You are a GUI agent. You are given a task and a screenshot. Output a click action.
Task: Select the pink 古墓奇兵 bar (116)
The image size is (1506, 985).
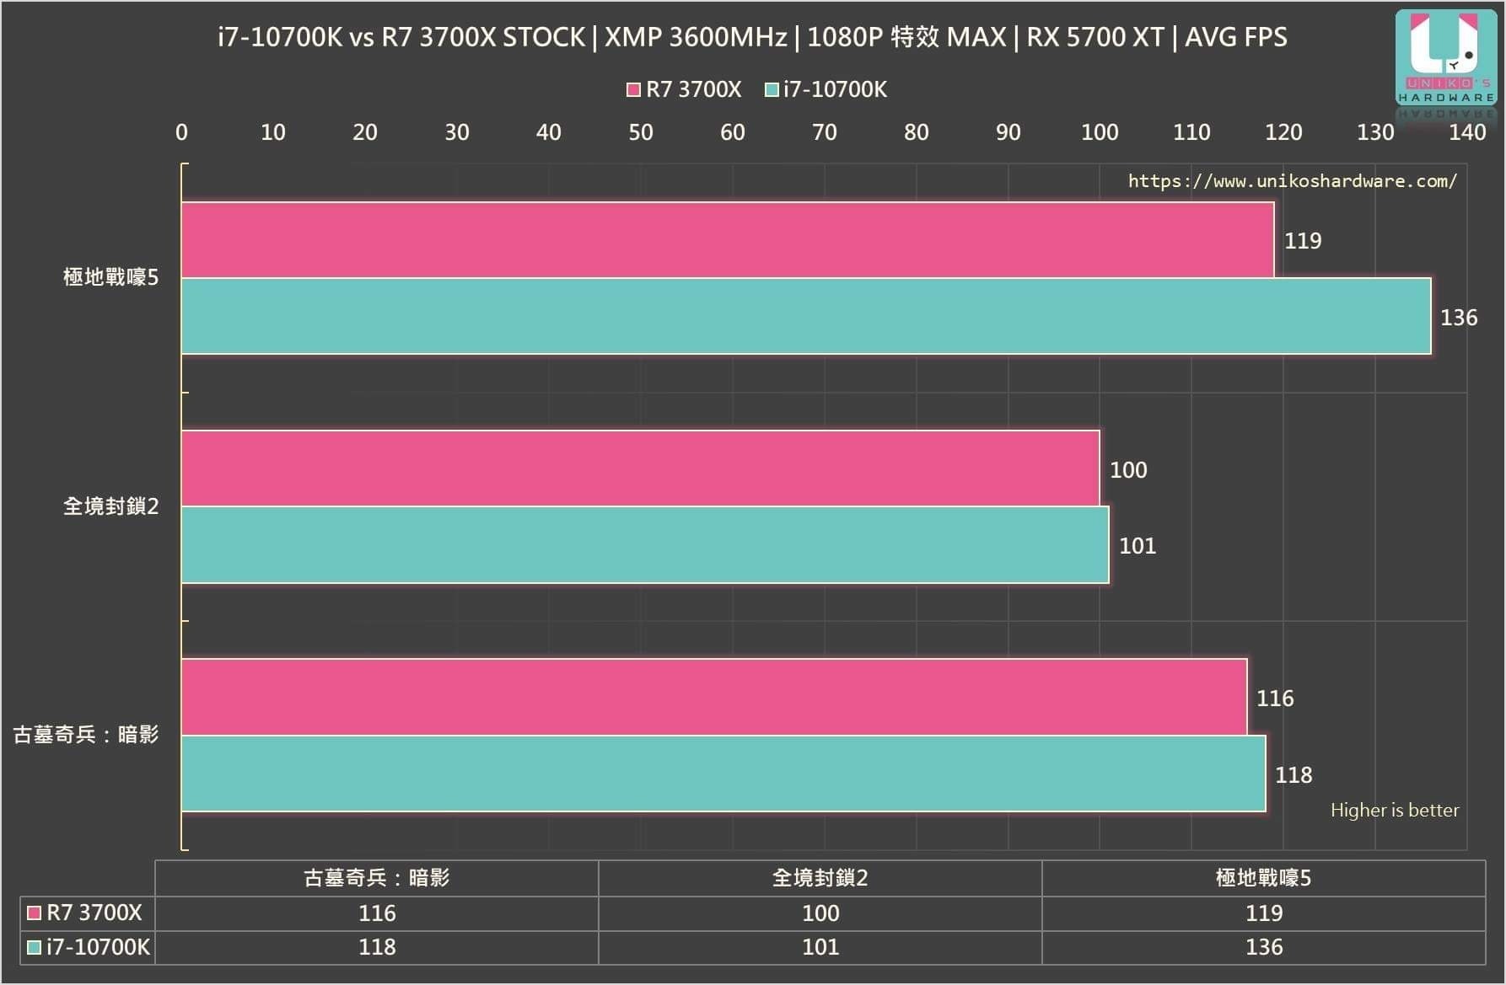click(714, 697)
